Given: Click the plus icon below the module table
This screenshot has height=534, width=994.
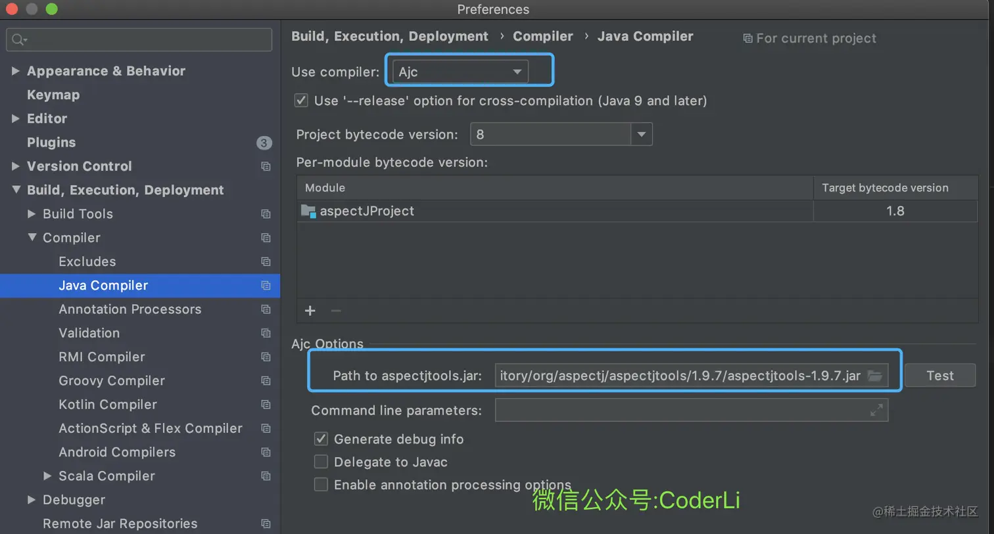Looking at the screenshot, I should (310, 310).
